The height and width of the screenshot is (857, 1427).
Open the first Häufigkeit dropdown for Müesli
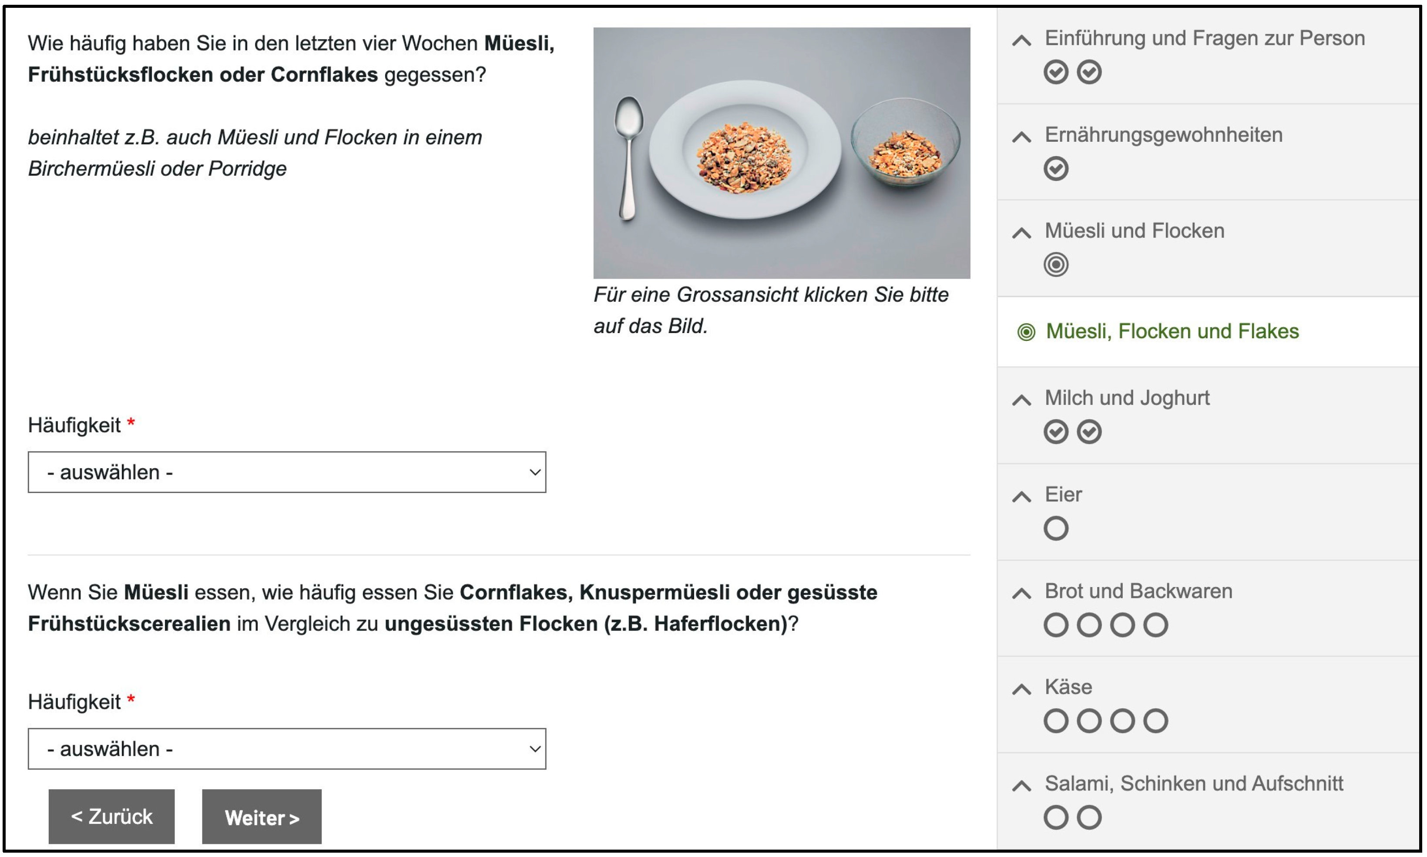287,472
